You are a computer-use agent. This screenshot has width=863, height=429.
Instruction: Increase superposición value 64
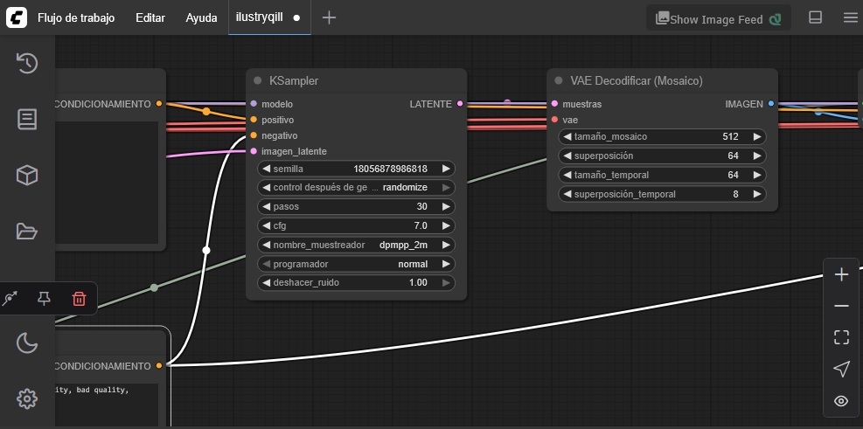coord(757,156)
